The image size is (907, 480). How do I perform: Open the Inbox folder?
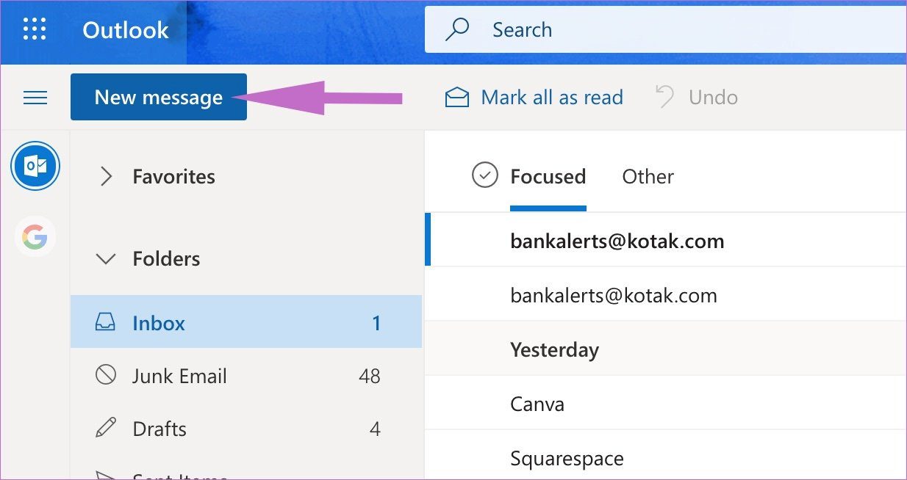[246, 322]
